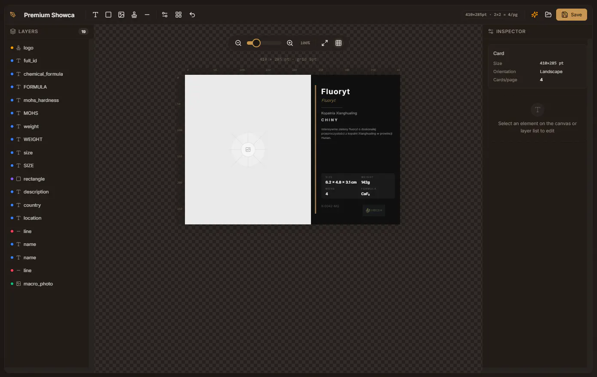Click the Kopalnia Xianghualing text on card
This screenshot has height=377, width=597.
[339, 113]
